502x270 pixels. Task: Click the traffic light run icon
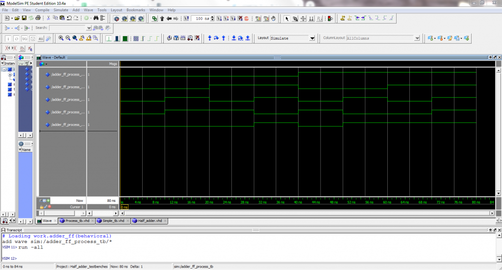click(330, 19)
